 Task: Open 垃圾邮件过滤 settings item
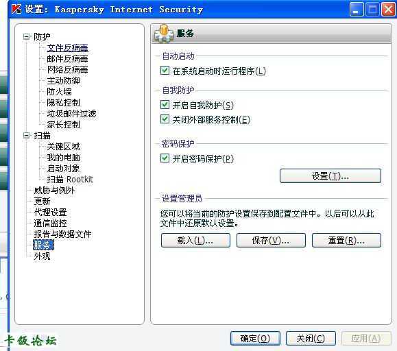point(72,114)
